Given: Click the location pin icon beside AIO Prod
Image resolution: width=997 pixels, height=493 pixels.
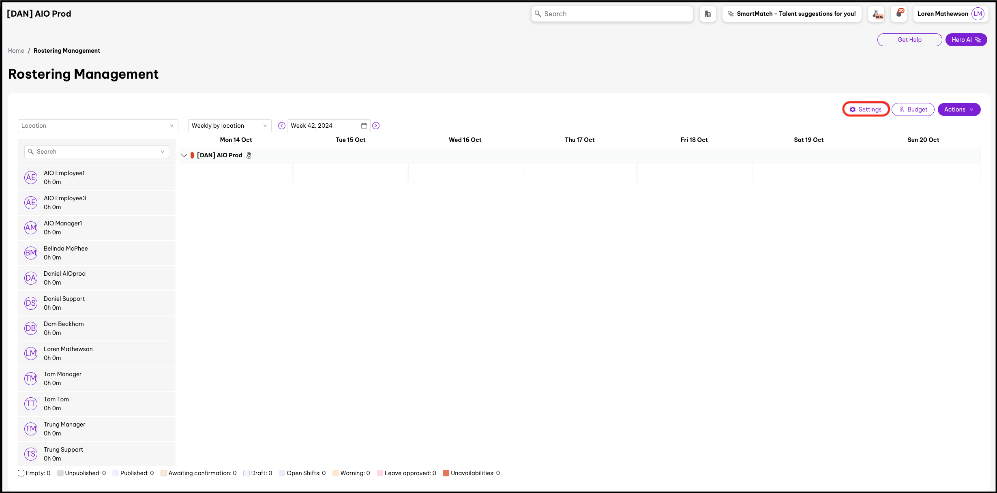Looking at the screenshot, I should [x=249, y=155].
